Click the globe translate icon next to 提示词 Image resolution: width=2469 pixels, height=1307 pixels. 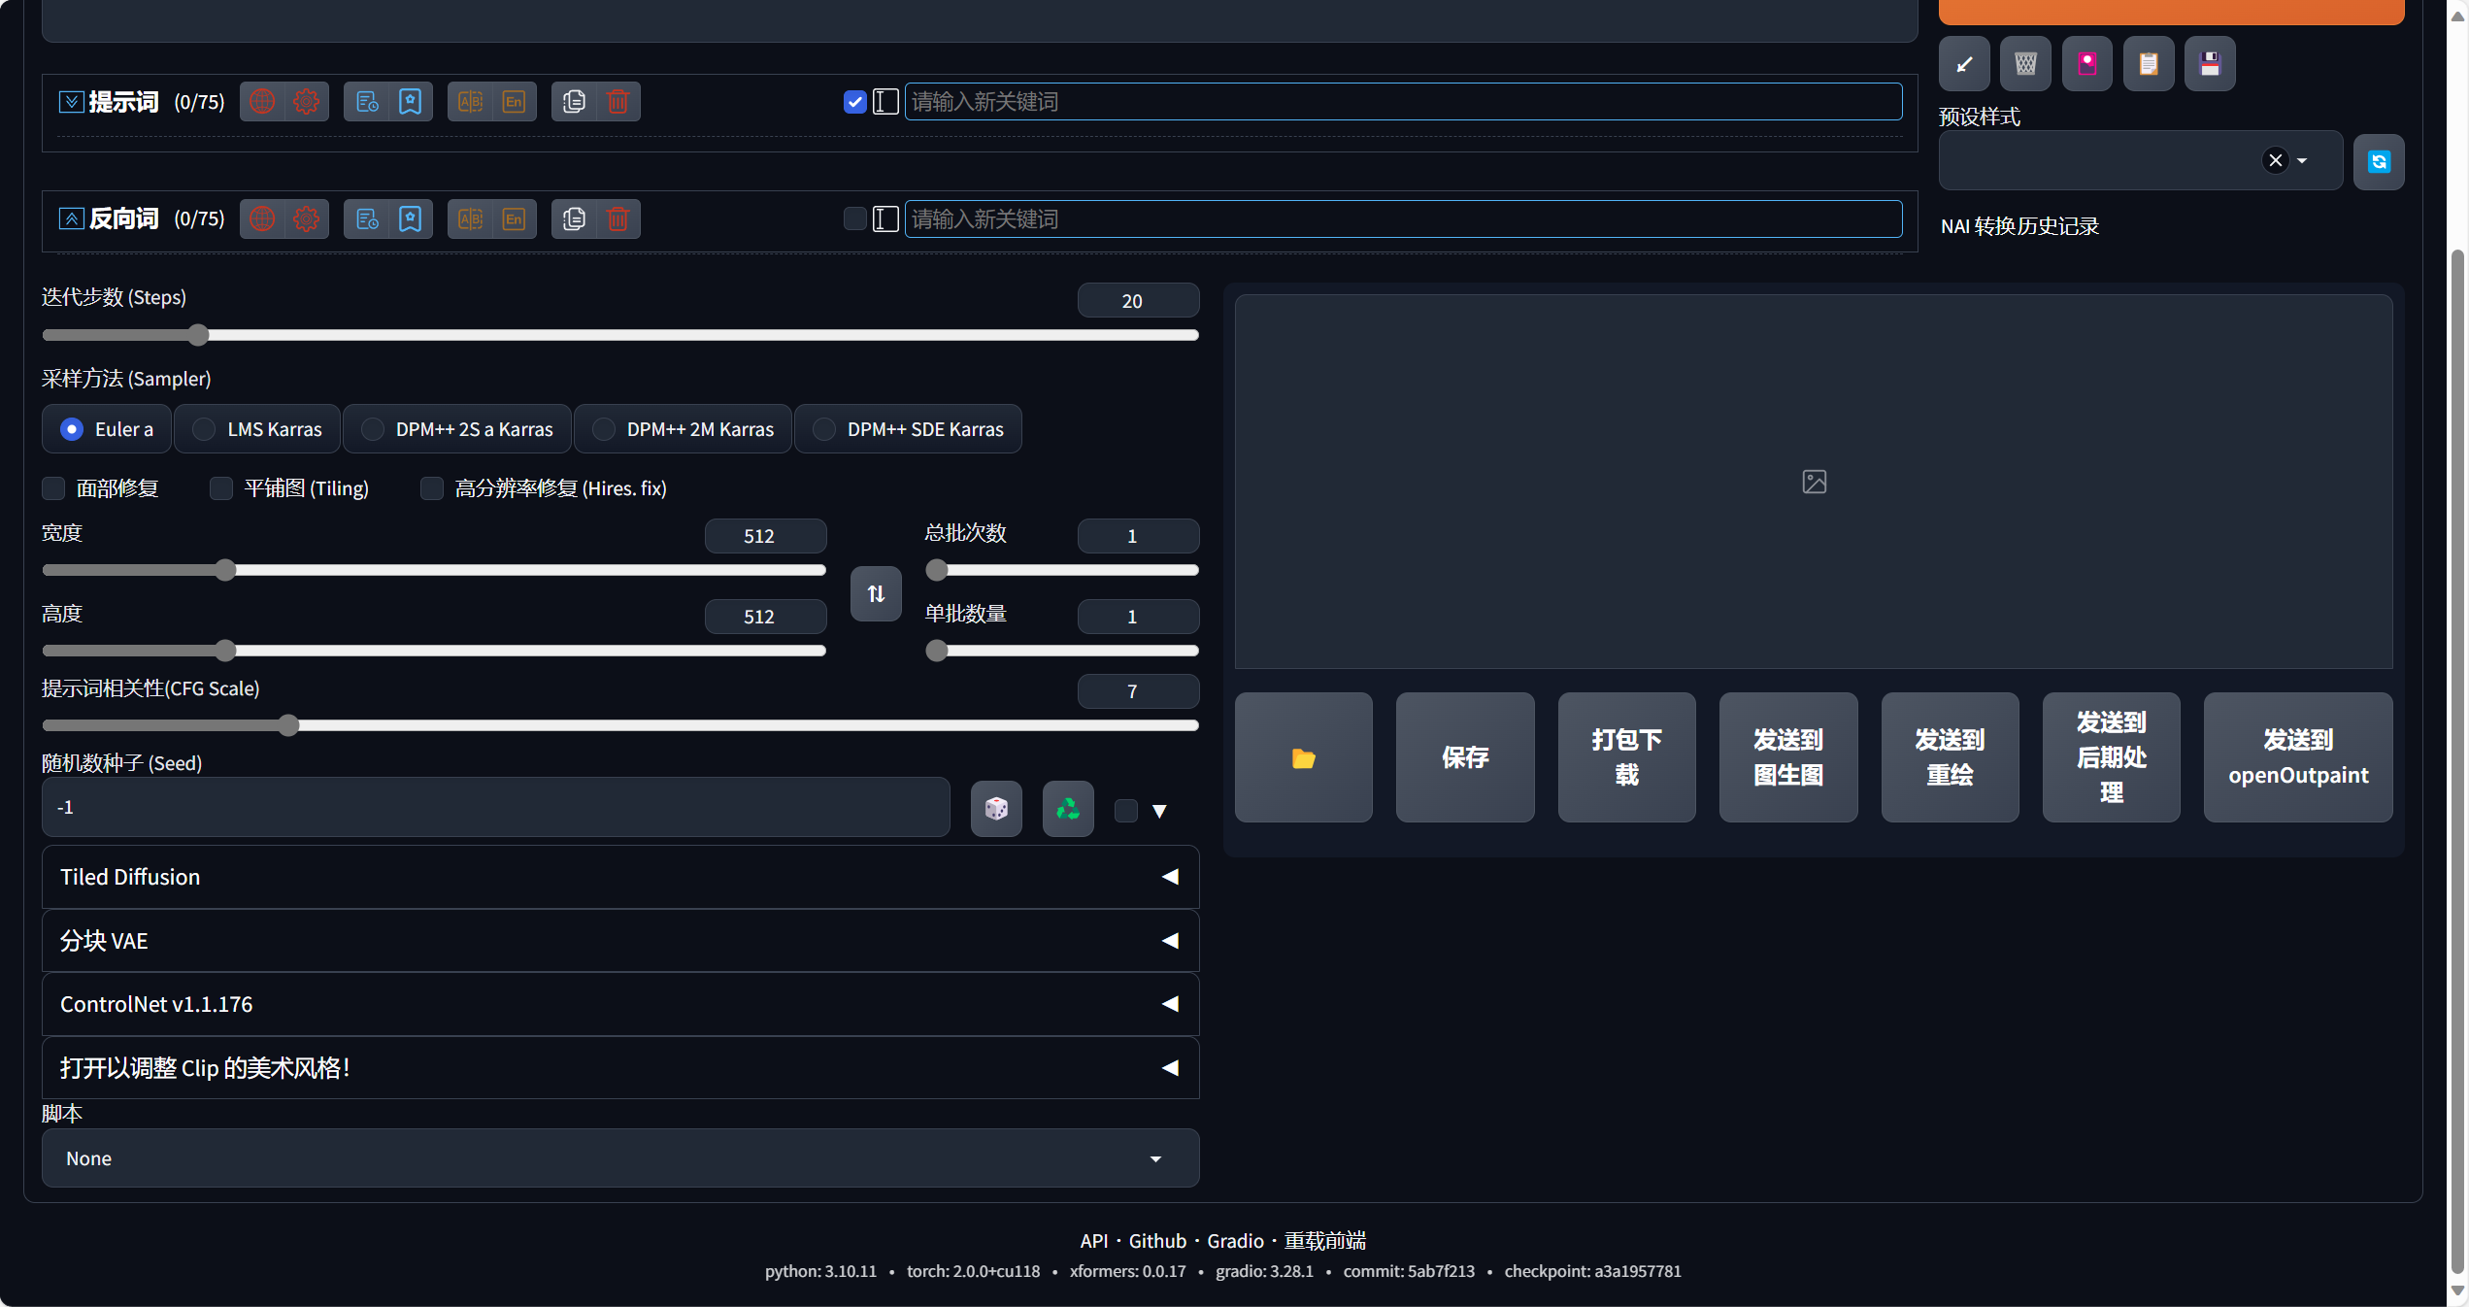click(x=261, y=101)
